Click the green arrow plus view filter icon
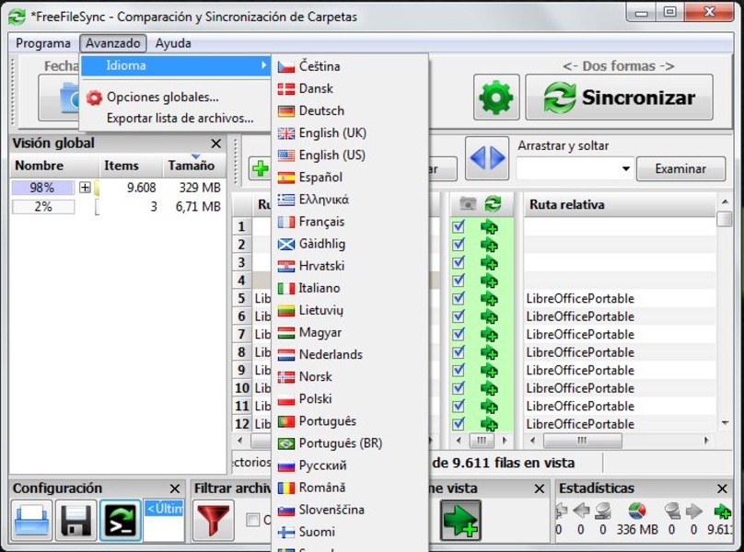Screen dimensions: 744x552 [x=460, y=520]
